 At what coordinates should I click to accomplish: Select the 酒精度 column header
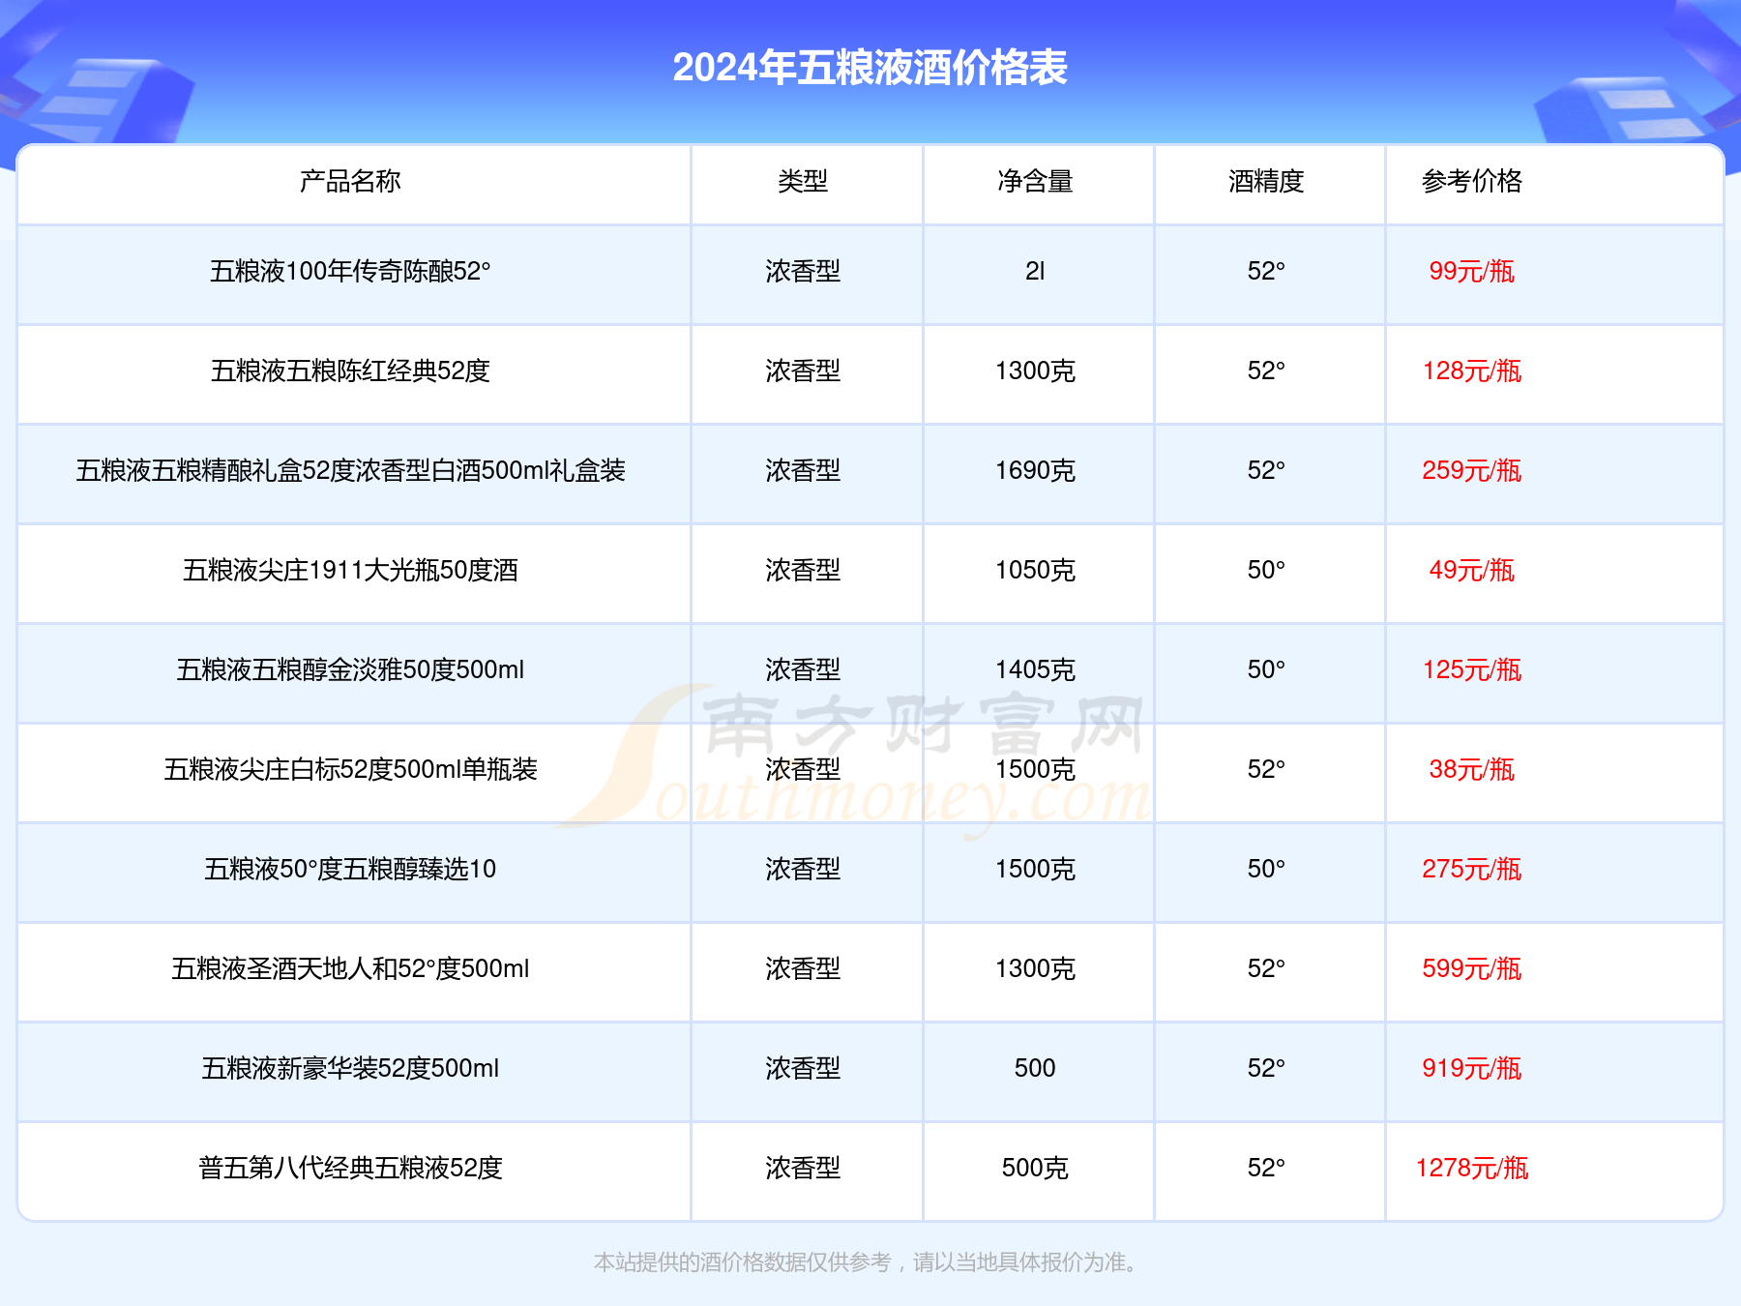click(1266, 181)
